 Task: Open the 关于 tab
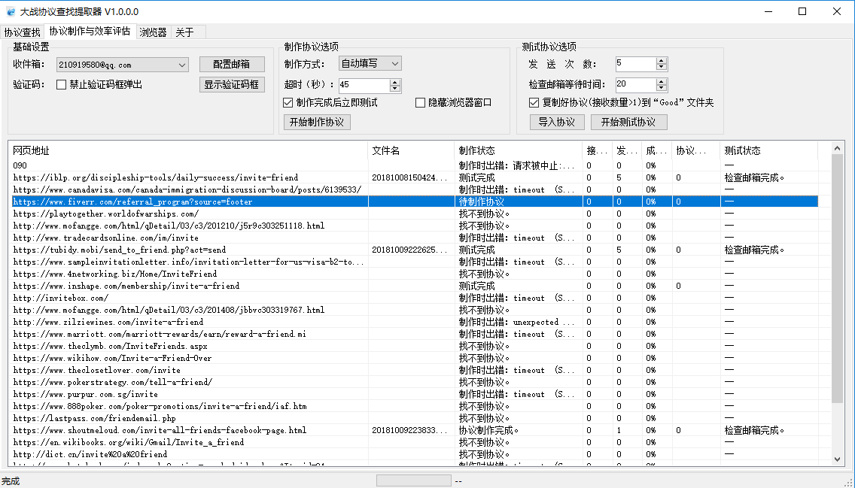pyautogui.click(x=184, y=32)
